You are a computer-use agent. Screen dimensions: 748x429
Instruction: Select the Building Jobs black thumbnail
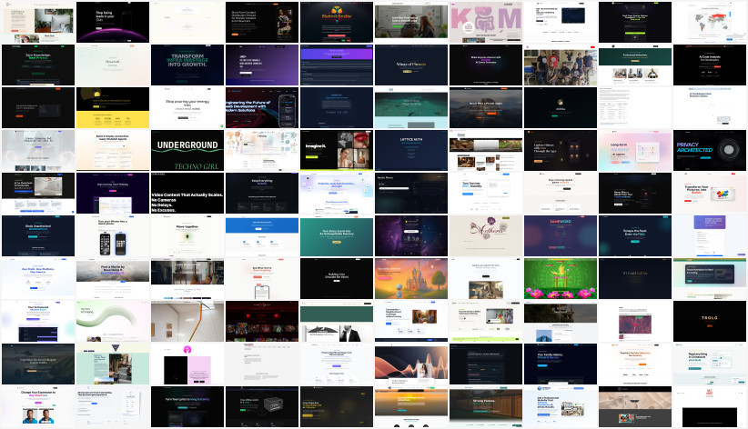point(337,278)
